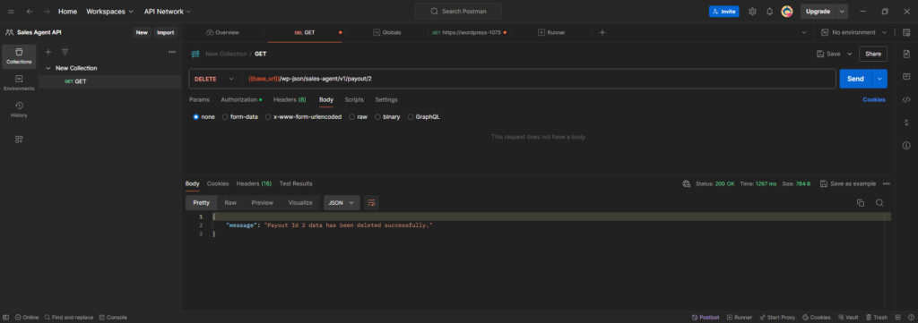Open the Workspaces dropdown

point(109,11)
